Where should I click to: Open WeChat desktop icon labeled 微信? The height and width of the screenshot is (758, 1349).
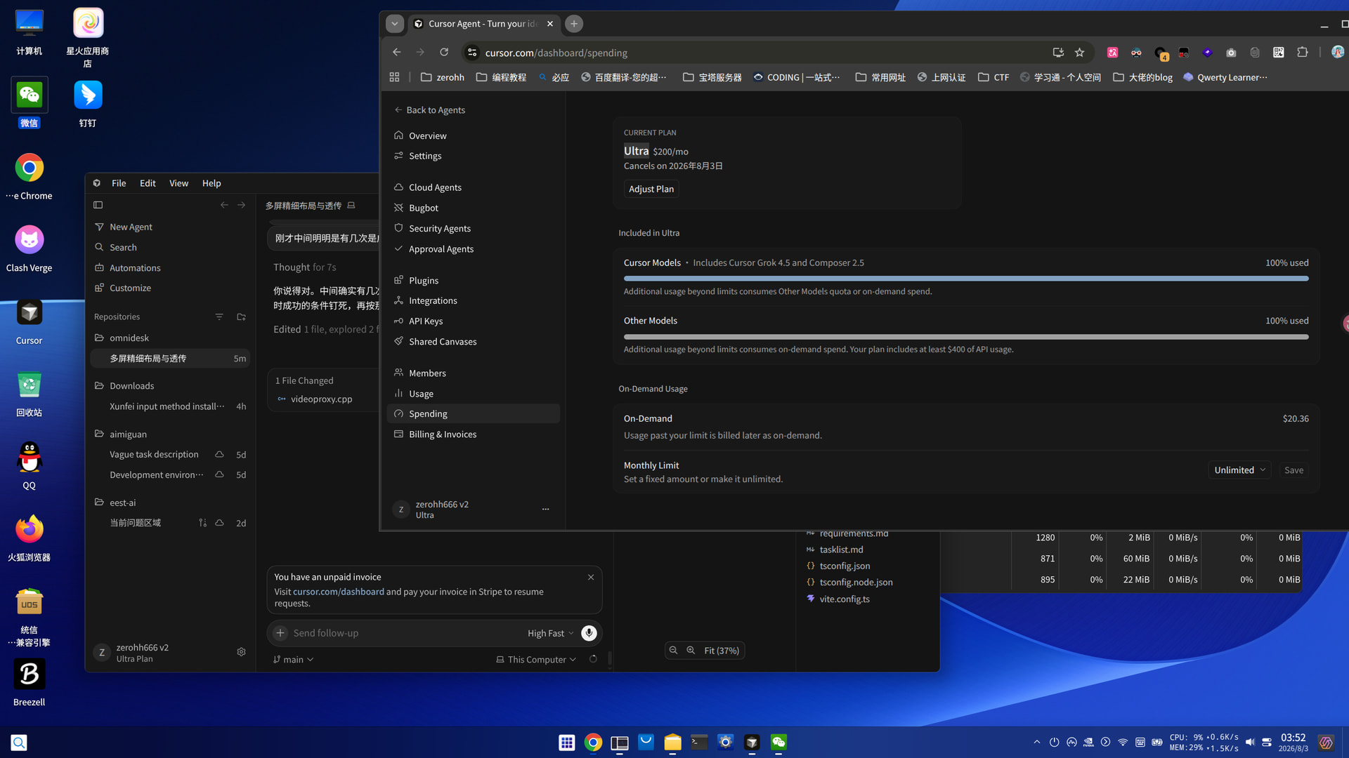(29, 103)
